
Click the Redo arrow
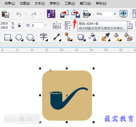[x=34, y=14]
